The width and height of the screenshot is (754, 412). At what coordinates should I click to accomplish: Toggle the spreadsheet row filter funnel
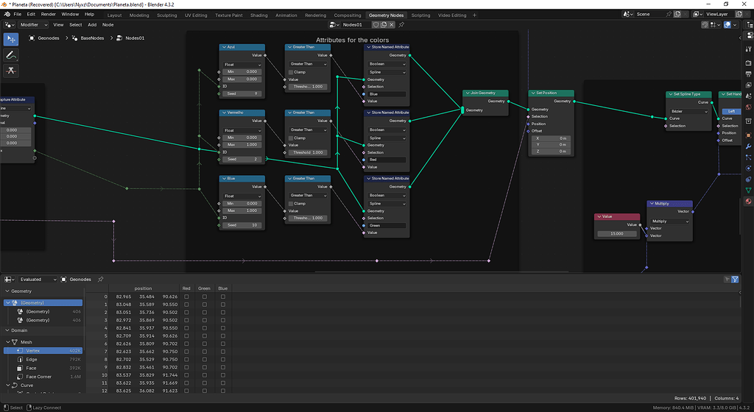[x=735, y=280]
